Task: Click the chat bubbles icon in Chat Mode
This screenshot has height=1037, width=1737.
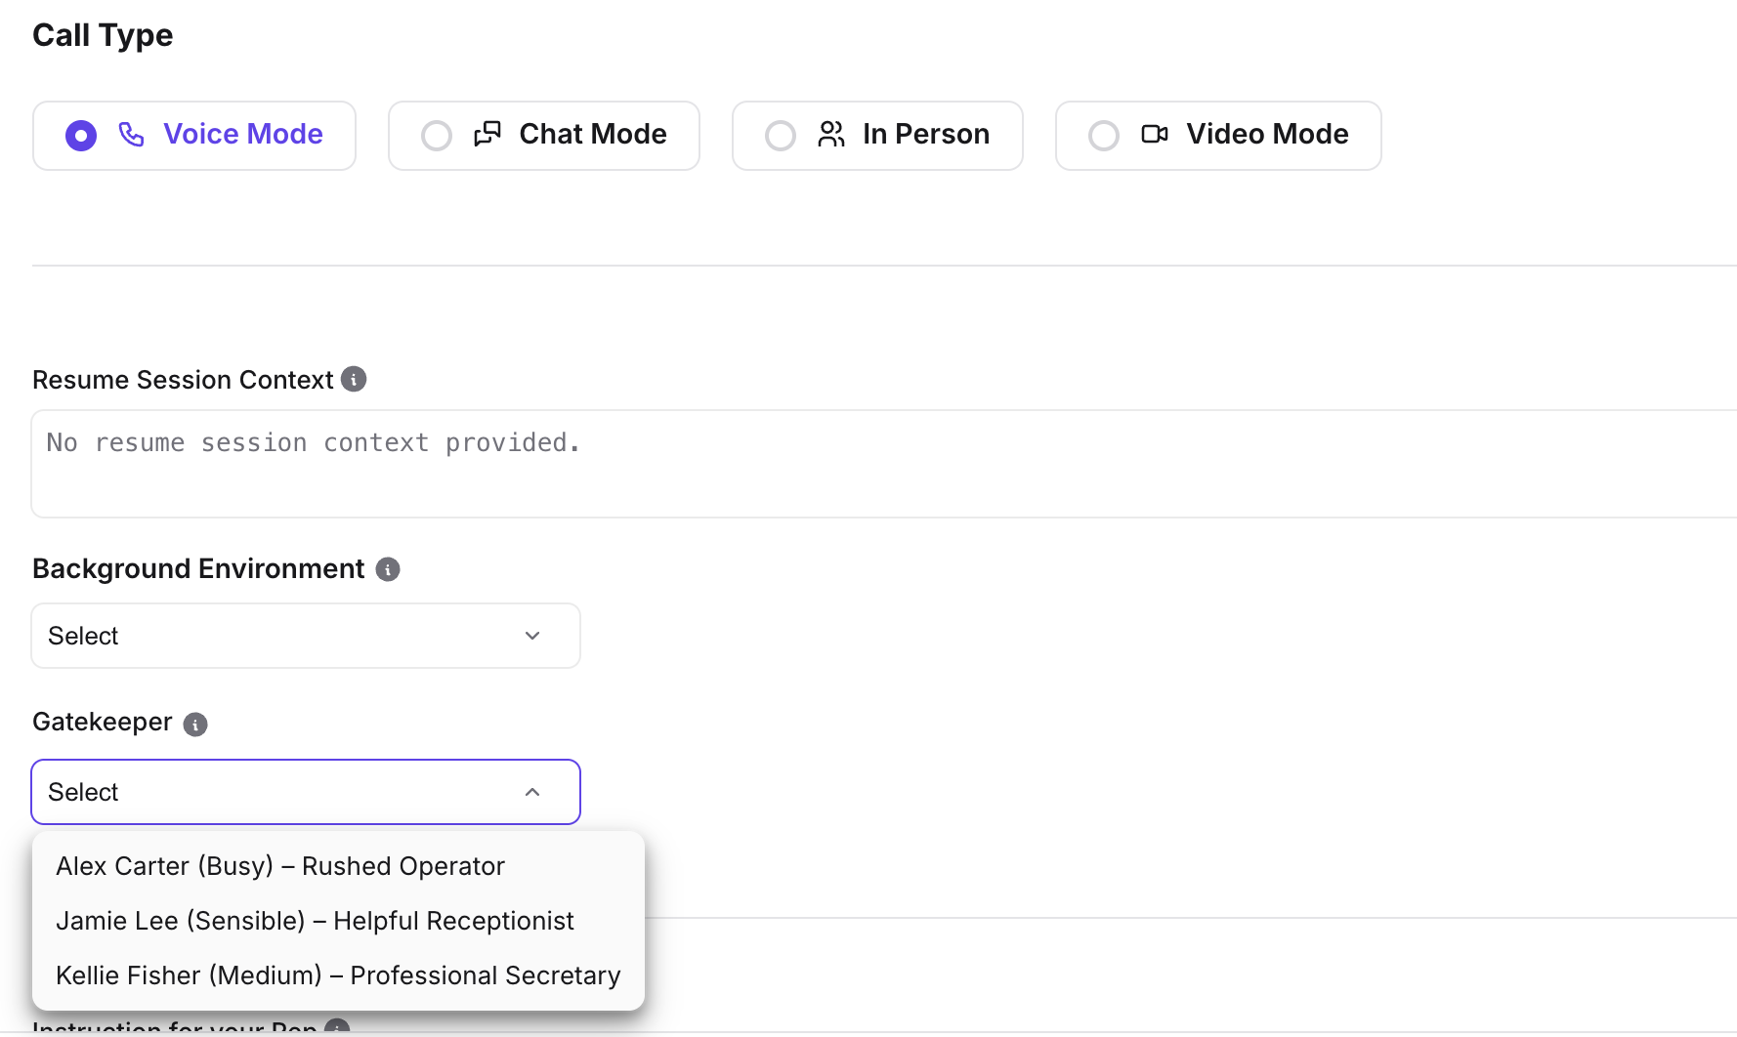Action: [487, 135]
